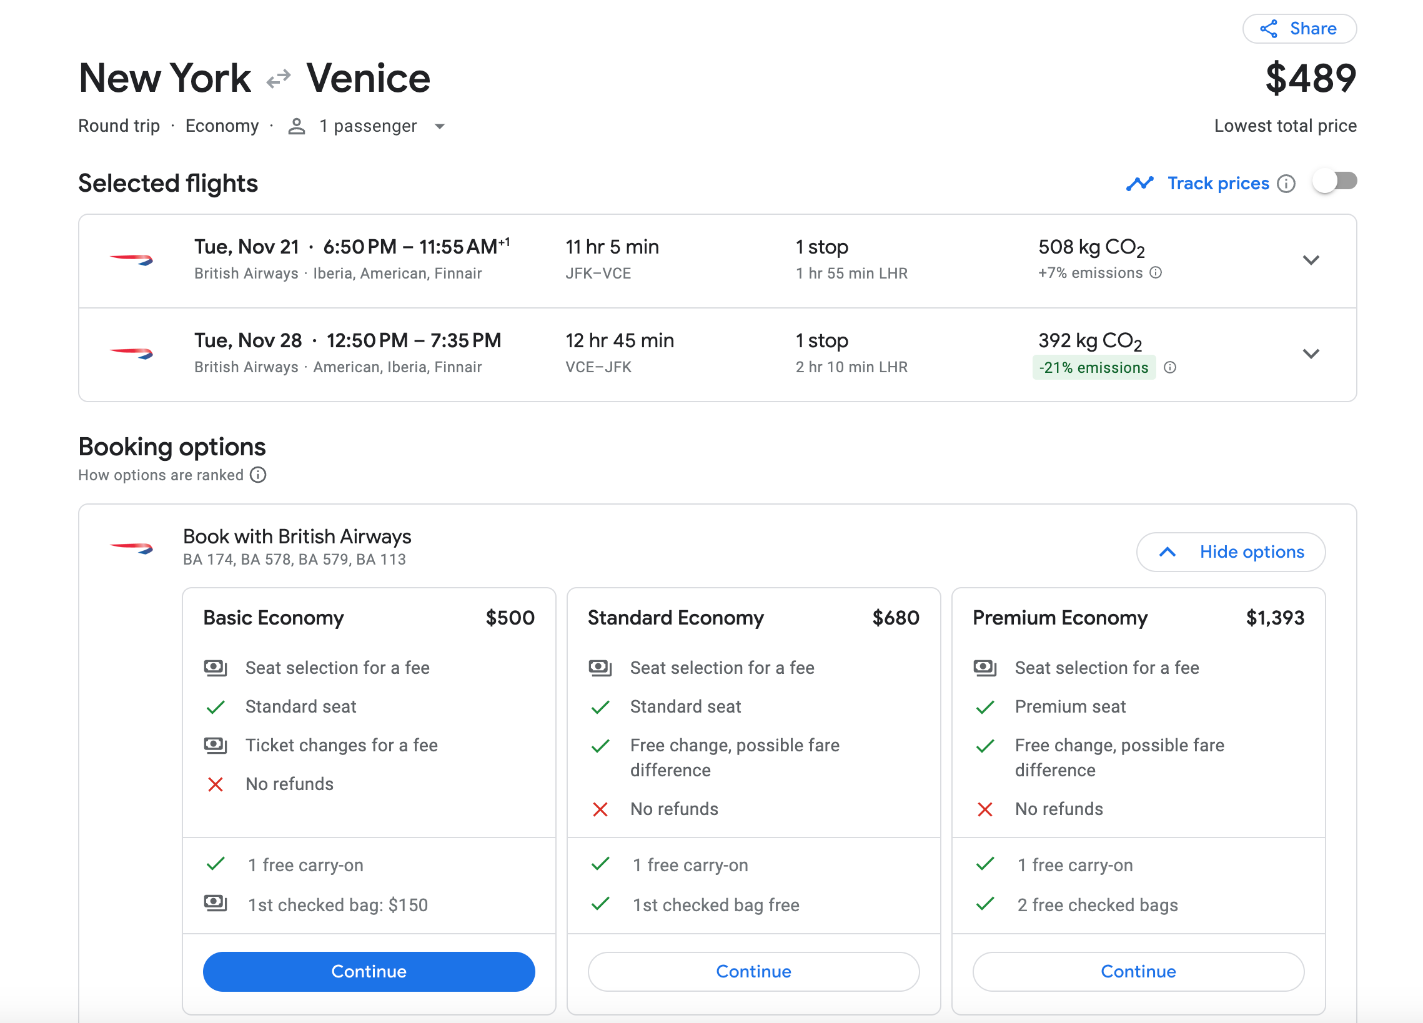Click Basic Economy free carry-on checkmark
The image size is (1423, 1023).
coord(216,864)
